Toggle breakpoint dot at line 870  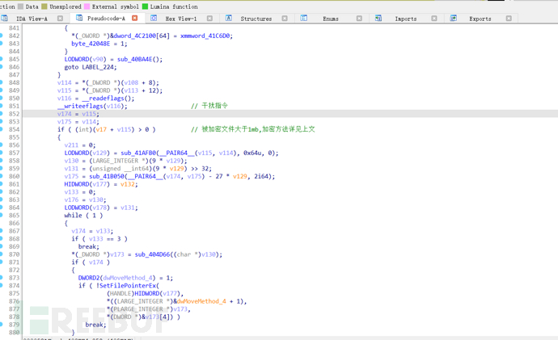[2, 254]
